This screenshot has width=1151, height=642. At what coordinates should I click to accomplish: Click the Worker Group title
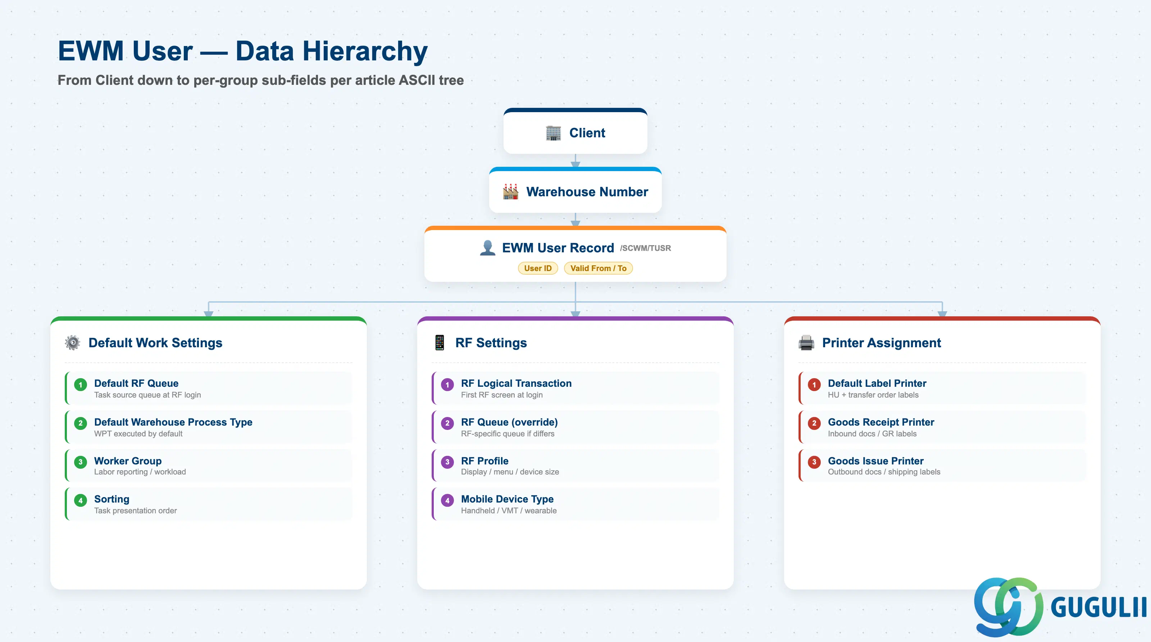[128, 461]
